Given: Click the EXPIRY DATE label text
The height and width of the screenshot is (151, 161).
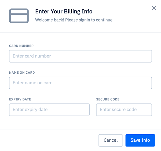Looking at the screenshot, I should click(x=20, y=99).
